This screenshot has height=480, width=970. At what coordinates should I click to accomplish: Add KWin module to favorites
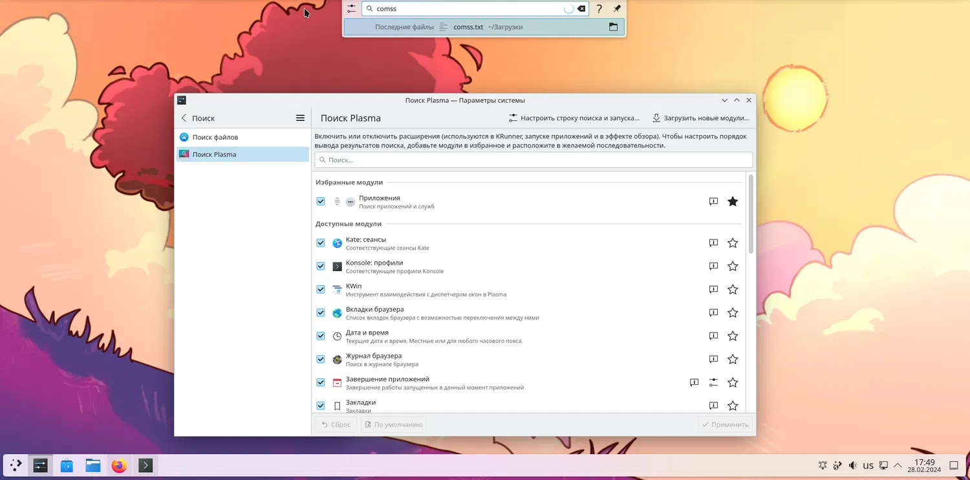(x=733, y=290)
